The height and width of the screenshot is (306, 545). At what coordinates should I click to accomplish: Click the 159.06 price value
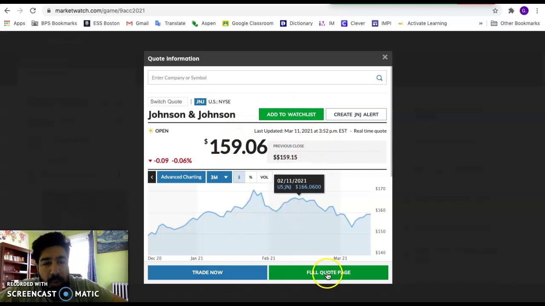click(x=238, y=147)
